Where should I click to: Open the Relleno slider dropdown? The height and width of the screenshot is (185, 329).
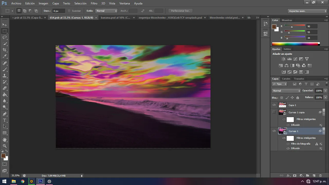click(x=325, y=98)
